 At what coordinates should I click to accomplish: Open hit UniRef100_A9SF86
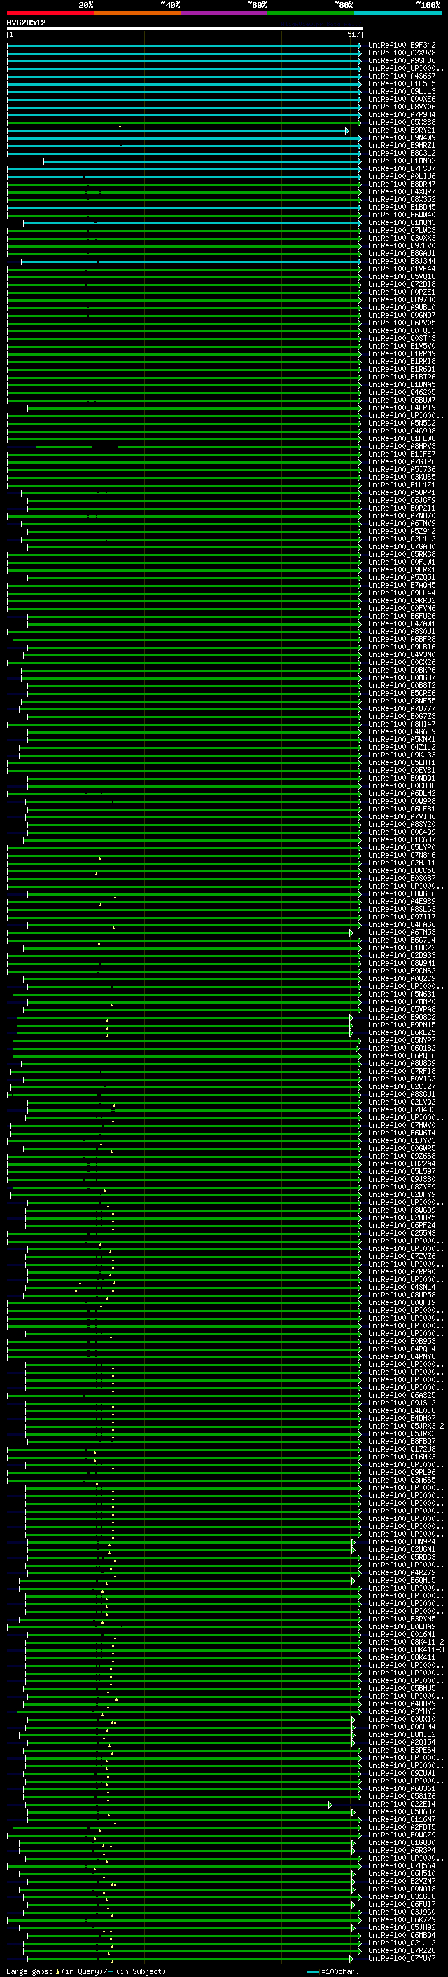[x=402, y=60]
